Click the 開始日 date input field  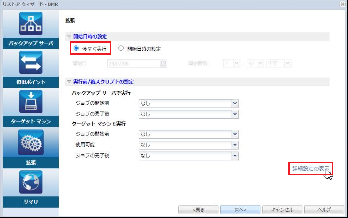tap(134, 64)
